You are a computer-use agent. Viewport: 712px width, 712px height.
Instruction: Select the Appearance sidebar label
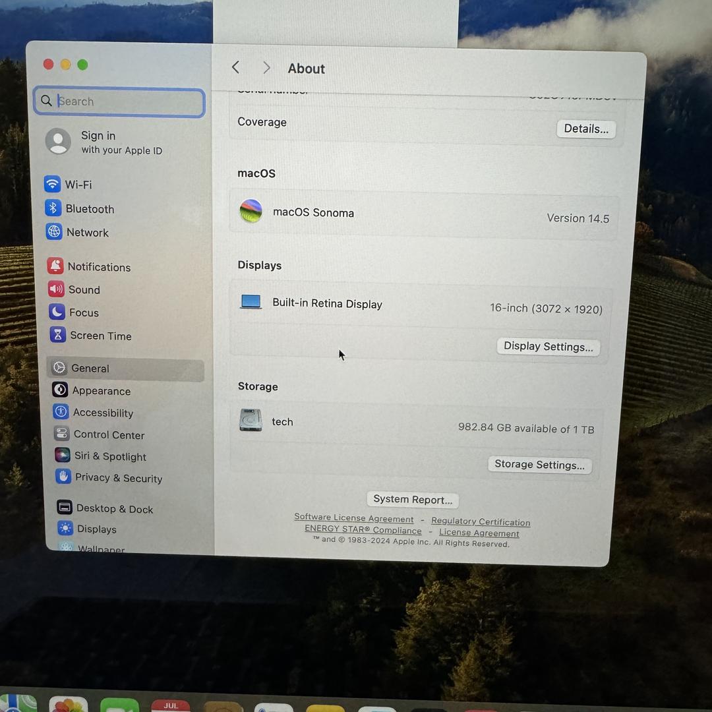tap(102, 391)
